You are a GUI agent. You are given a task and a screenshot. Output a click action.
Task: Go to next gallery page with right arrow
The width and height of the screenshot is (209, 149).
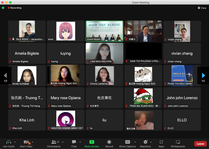(203, 76)
